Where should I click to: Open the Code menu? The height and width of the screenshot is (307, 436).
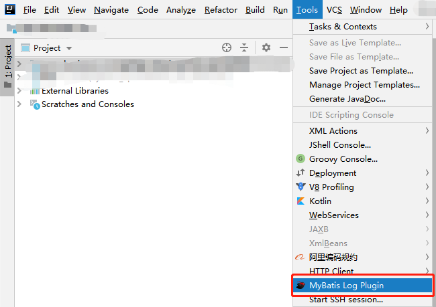(148, 10)
